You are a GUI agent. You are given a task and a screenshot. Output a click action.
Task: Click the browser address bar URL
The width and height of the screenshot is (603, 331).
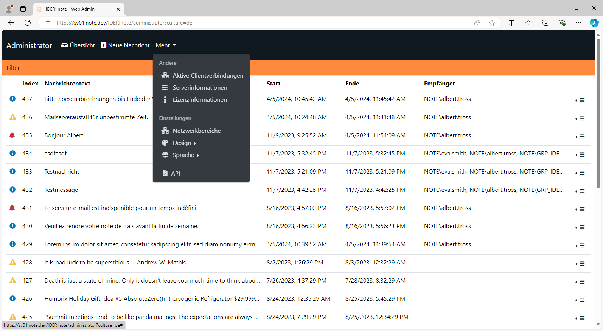coord(124,23)
